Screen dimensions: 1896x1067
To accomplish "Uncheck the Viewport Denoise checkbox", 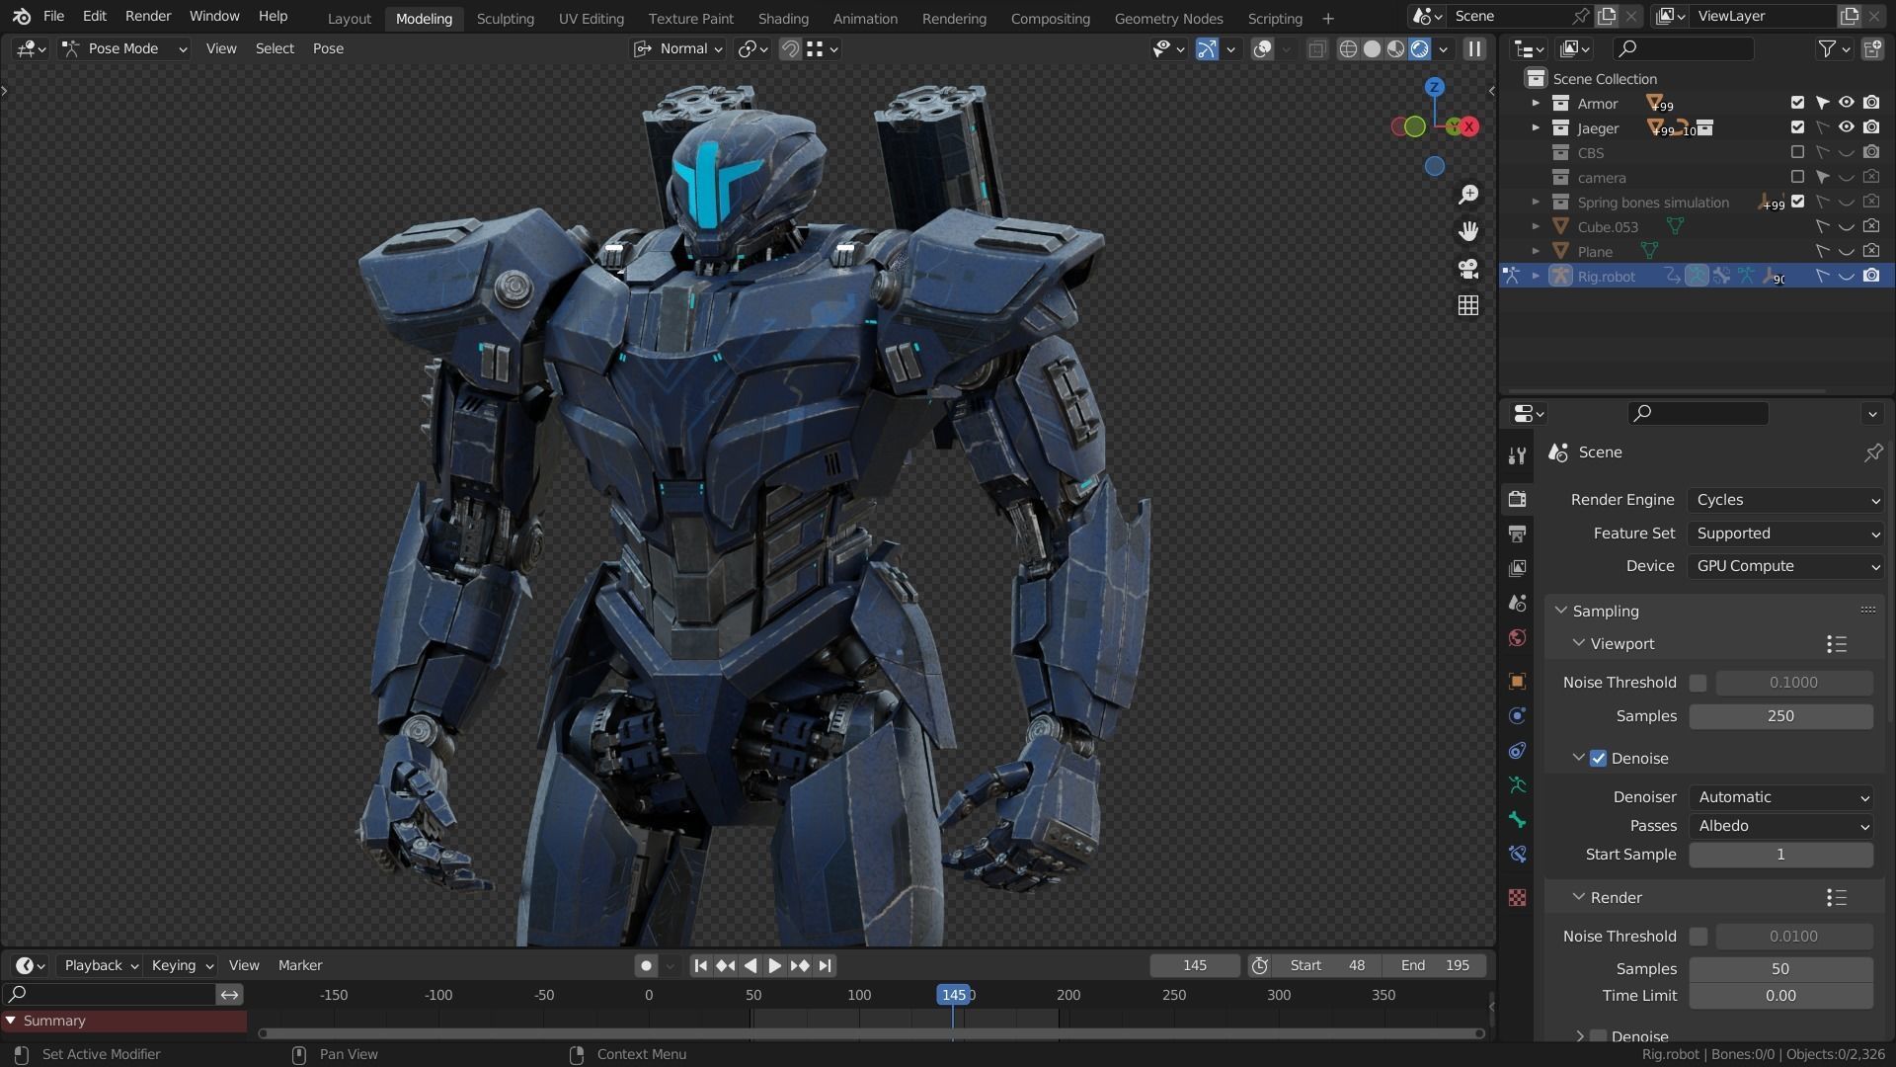I will coord(1598,759).
